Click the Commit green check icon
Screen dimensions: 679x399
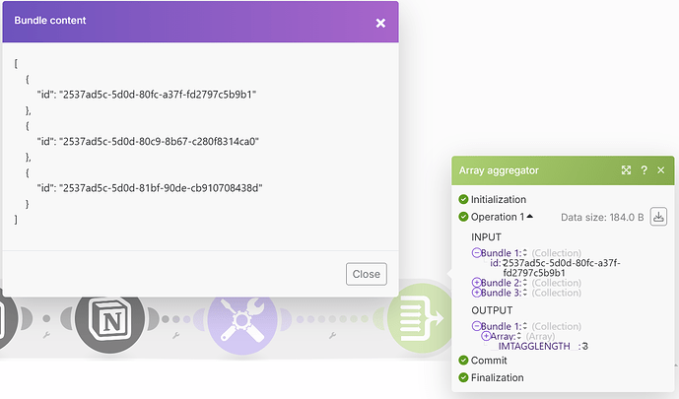(463, 360)
